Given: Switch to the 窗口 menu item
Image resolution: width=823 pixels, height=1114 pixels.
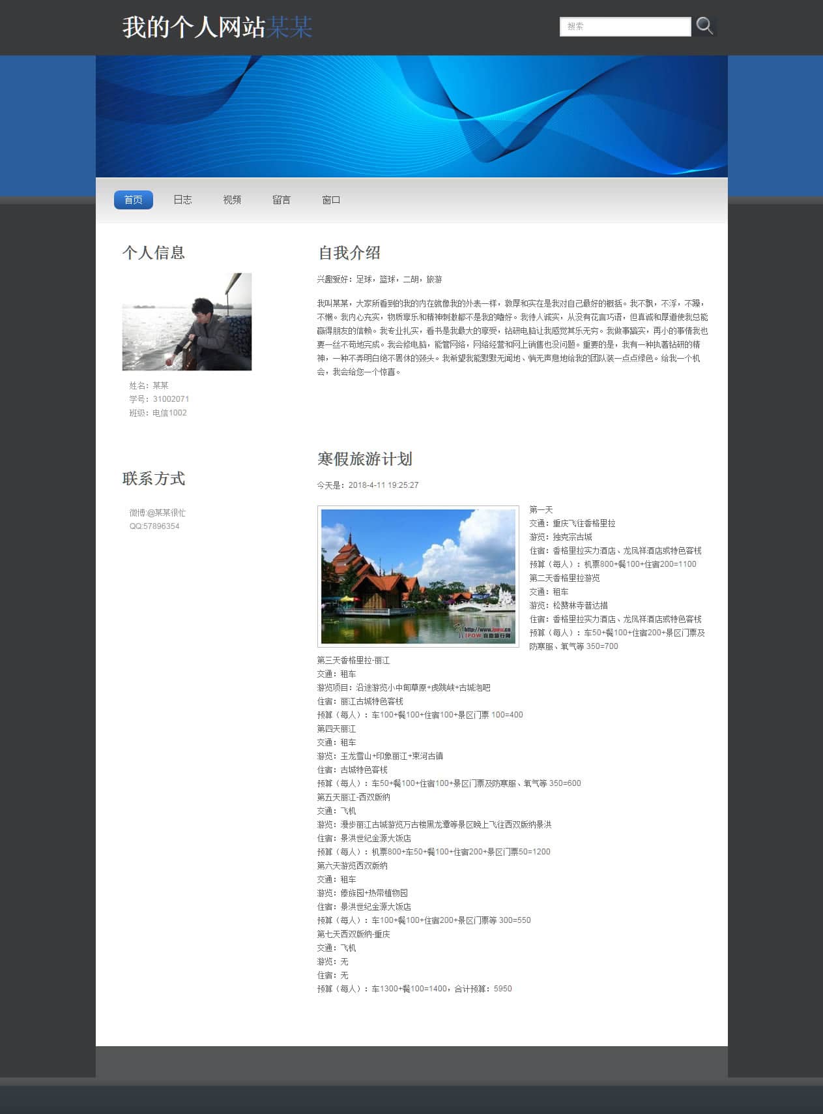Looking at the screenshot, I should [331, 200].
